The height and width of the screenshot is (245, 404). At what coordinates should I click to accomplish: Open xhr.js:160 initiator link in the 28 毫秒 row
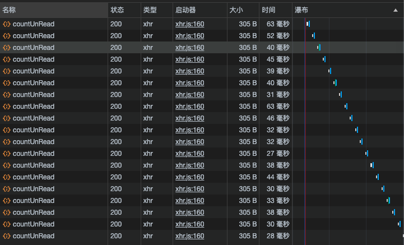pyautogui.click(x=189, y=236)
